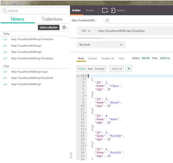The width and height of the screenshot is (173, 163).
Task: Open the GET method dropdown
Action: point(86,31)
